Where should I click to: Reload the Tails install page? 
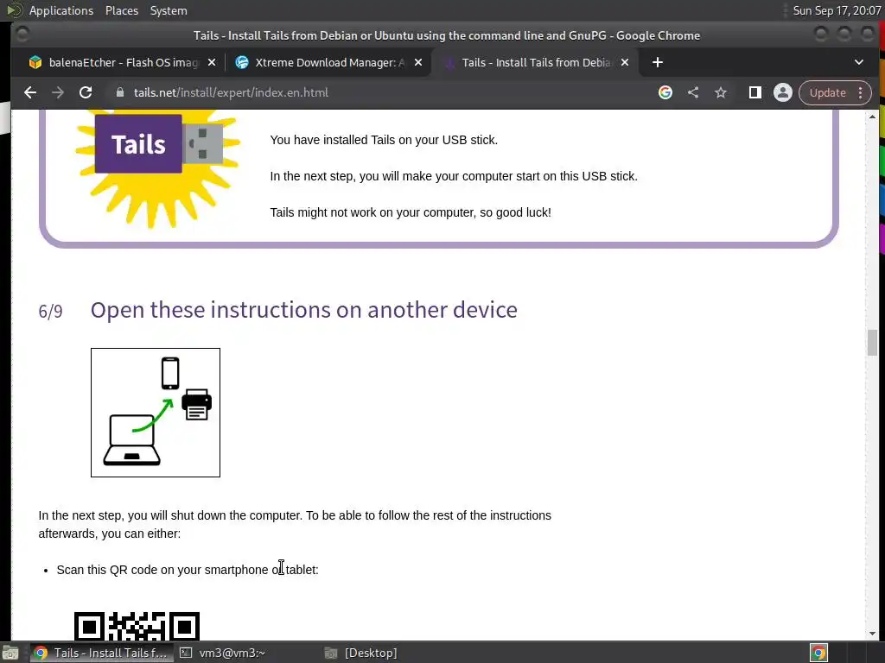(86, 92)
